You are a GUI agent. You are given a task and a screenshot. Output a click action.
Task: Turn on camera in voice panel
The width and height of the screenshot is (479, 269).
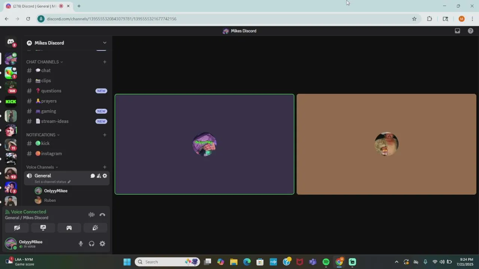[17, 228]
